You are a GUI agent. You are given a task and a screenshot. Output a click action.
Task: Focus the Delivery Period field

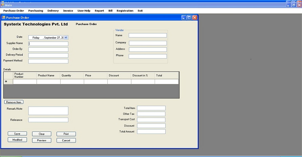coord(48,55)
